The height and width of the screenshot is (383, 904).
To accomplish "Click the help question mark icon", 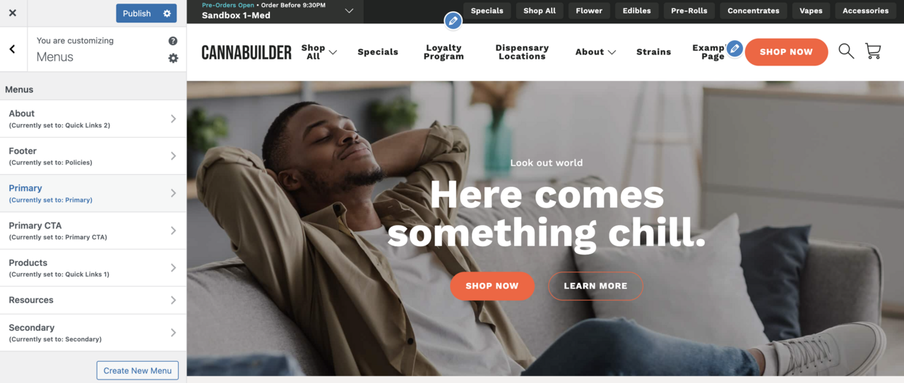I will click(173, 41).
